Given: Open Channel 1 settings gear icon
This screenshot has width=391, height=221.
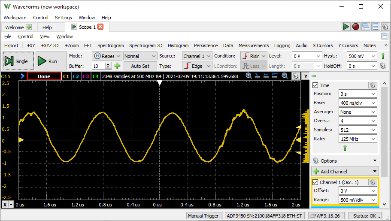Looking at the screenshot, I should [372, 182].
